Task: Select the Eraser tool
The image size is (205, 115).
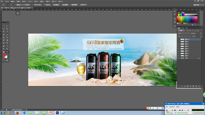Action: 4,40
